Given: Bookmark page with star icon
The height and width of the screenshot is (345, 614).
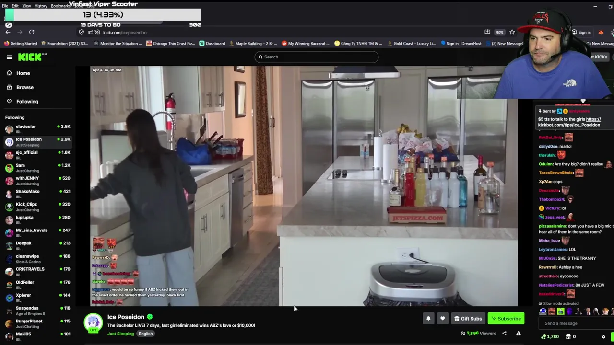Looking at the screenshot, I should click(x=512, y=32).
